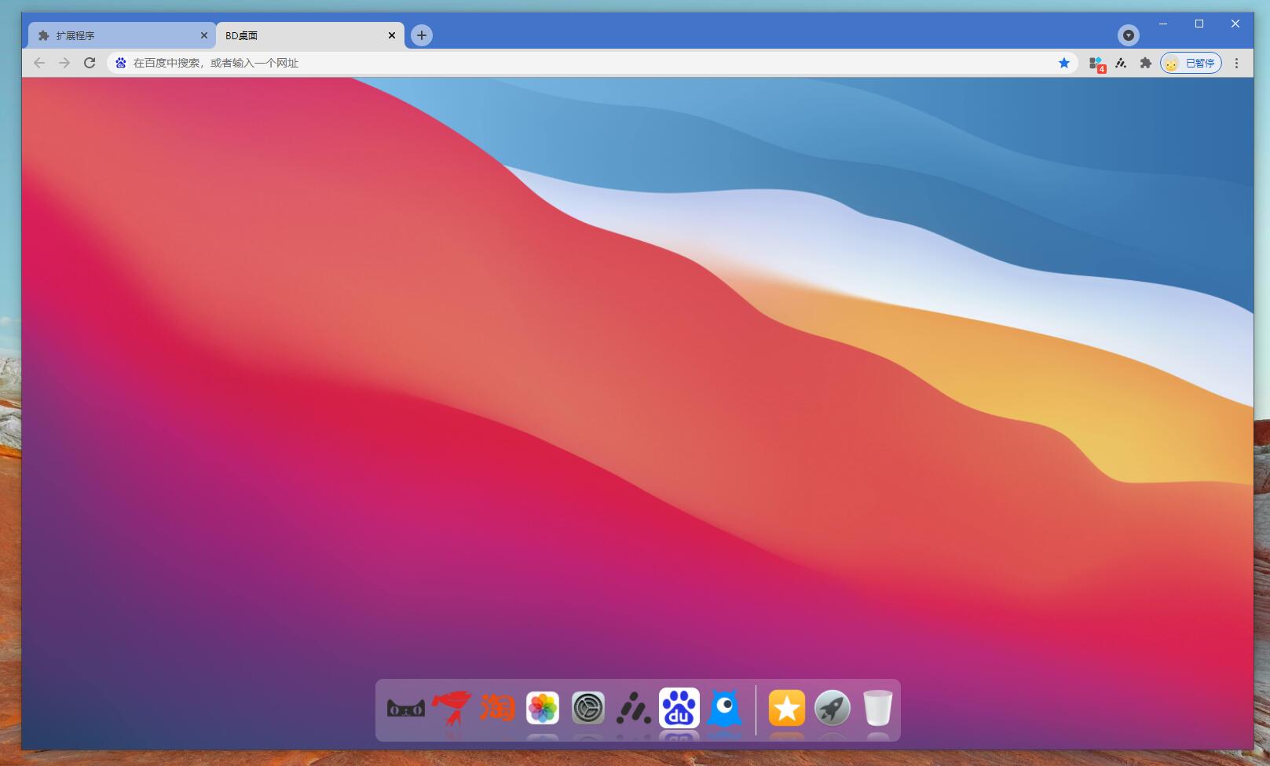Click the dotted slashes icon in dock
This screenshot has width=1270, height=766.
click(634, 709)
